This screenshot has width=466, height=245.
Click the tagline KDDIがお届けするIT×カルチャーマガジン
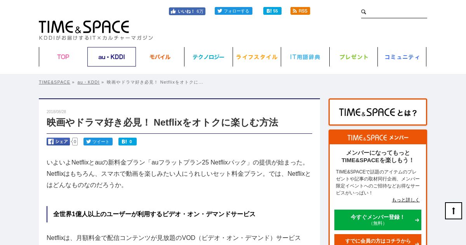coord(96,38)
